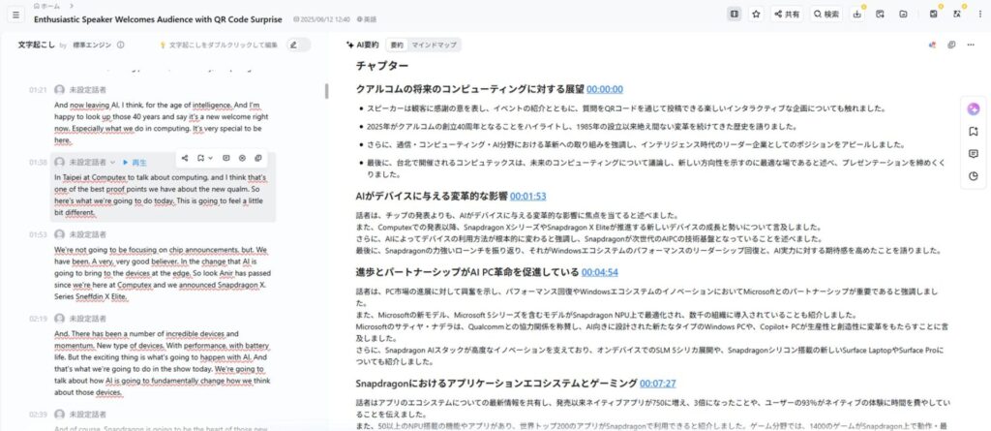
Task: Click the image export icon with badge
Action: point(934,14)
